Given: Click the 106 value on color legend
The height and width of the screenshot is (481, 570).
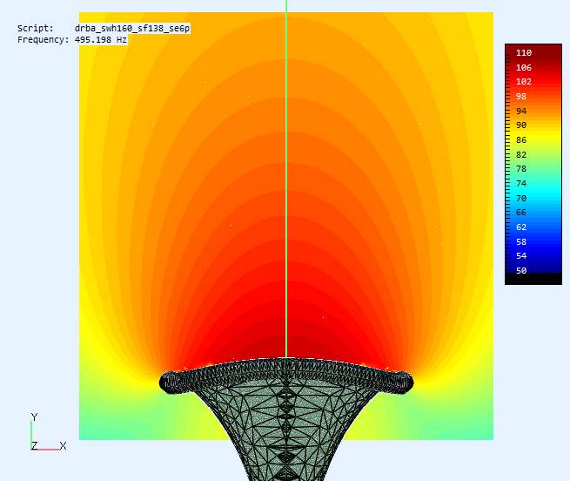Looking at the screenshot, I should point(524,67).
